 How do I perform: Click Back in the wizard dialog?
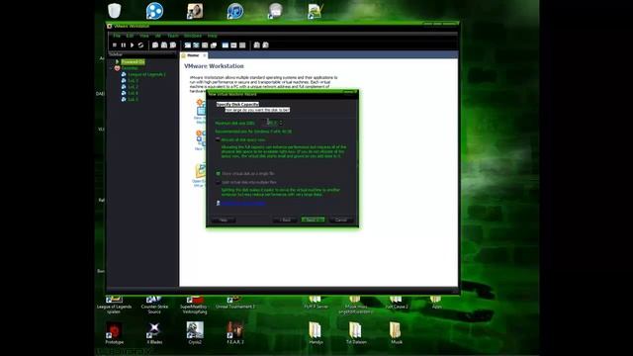click(286, 220)
